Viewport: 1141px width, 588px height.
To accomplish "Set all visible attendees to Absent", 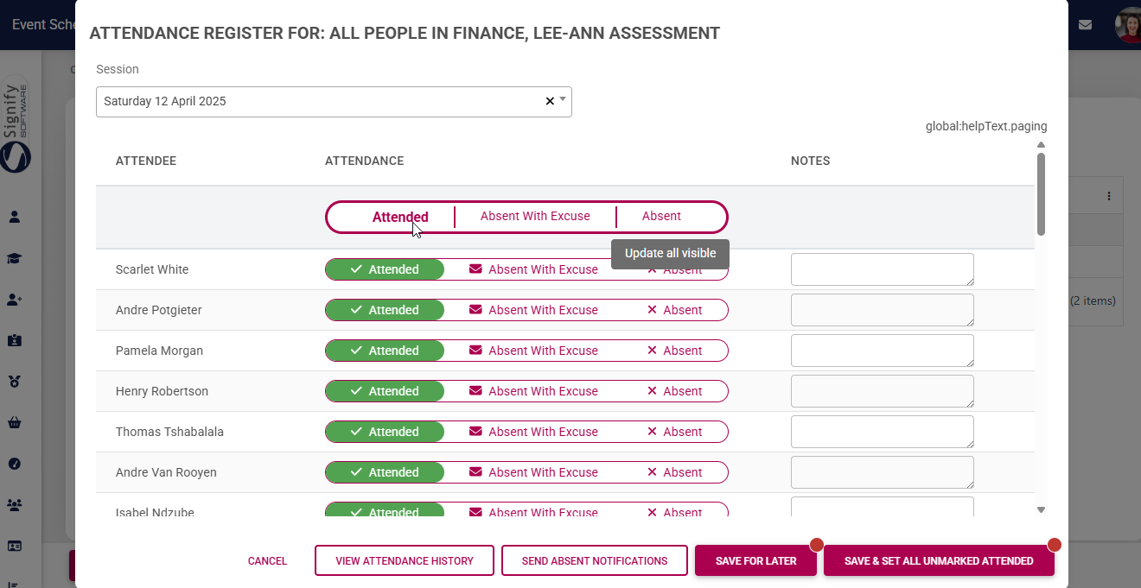I will (661, 216).
